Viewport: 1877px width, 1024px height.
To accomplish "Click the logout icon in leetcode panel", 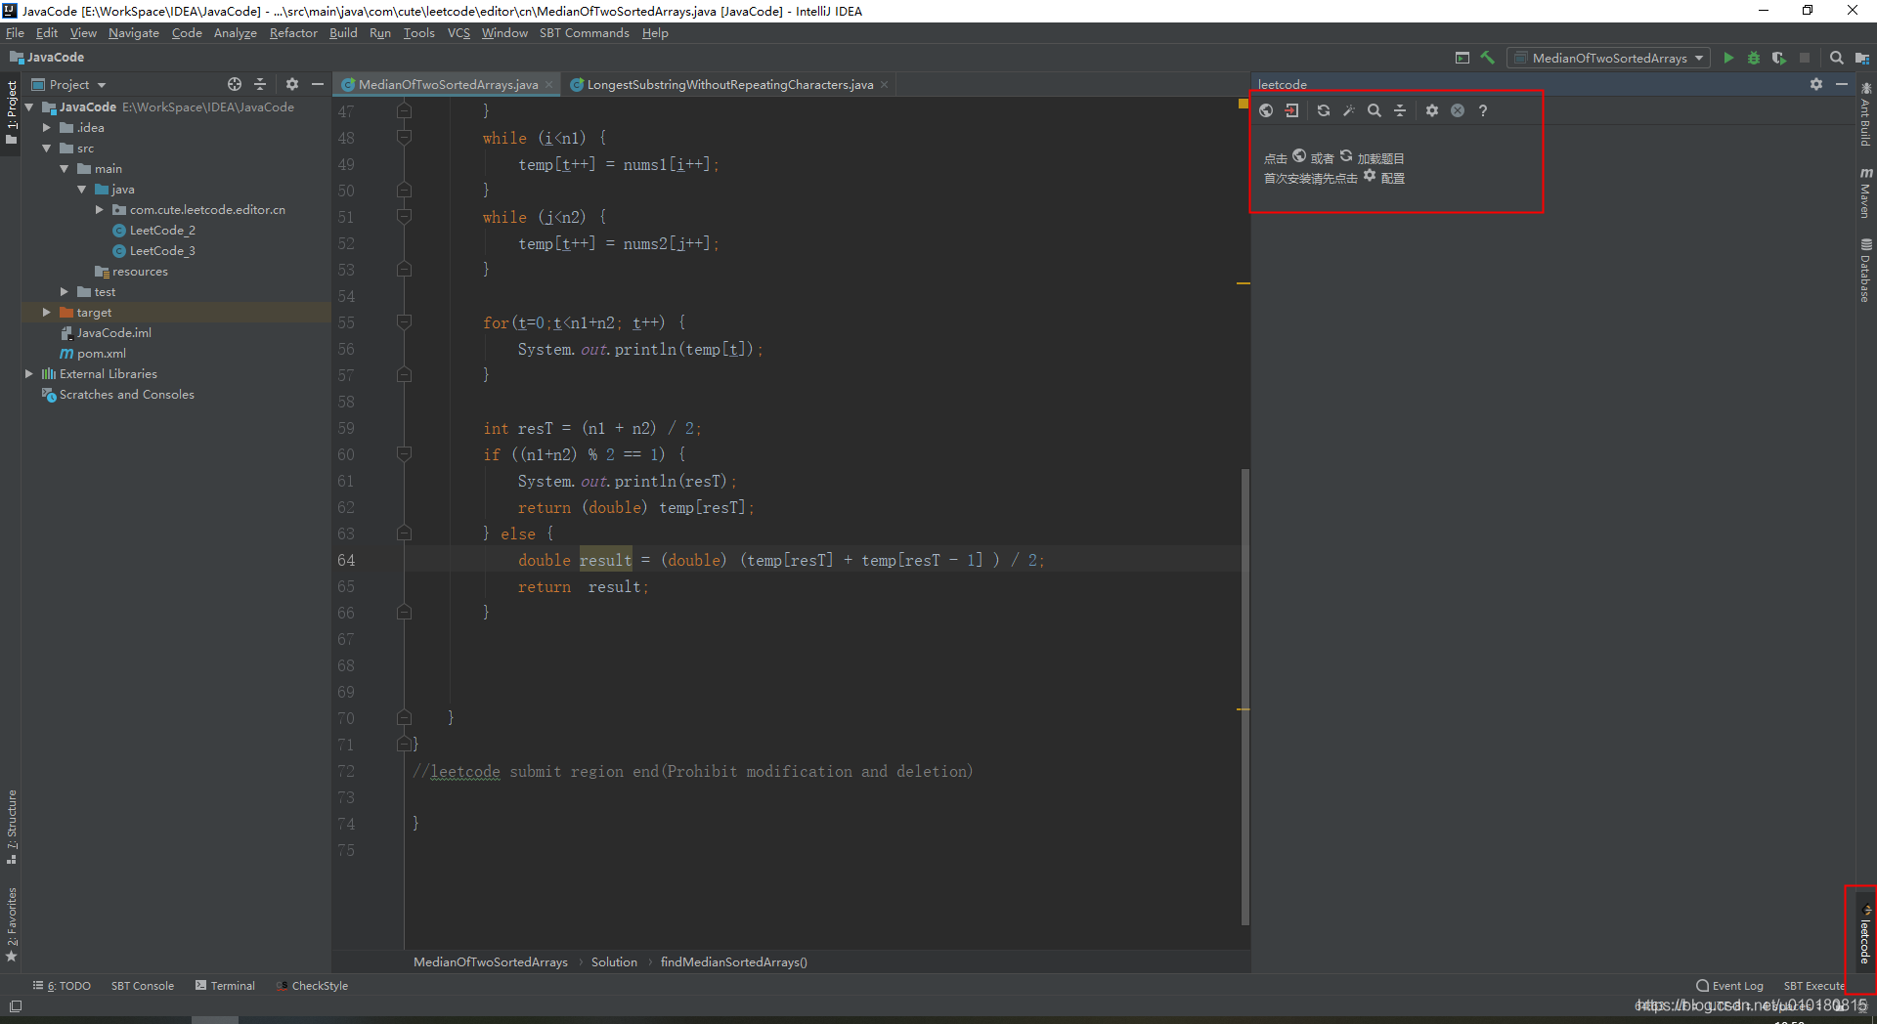I will pos(1291,110).
